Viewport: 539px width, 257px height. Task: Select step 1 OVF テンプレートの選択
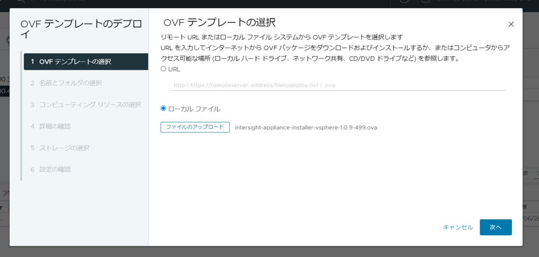pos(86,61)
